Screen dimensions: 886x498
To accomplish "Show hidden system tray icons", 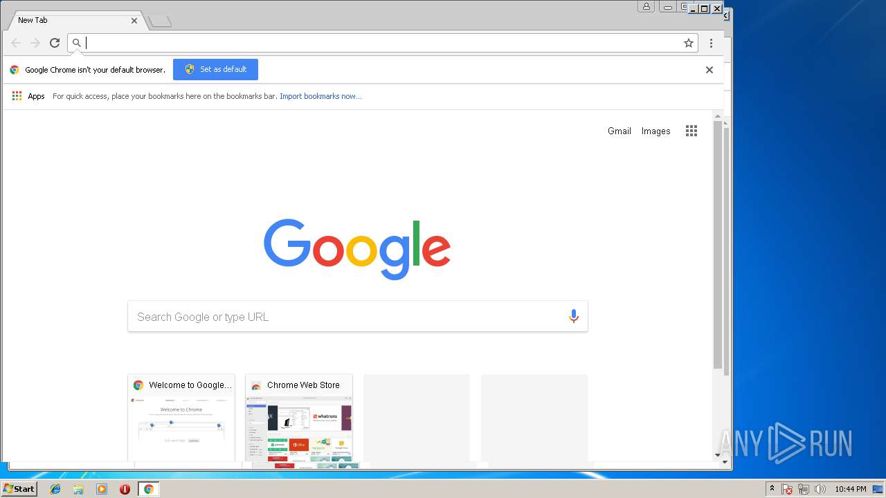I will click(x=772, y=489).
